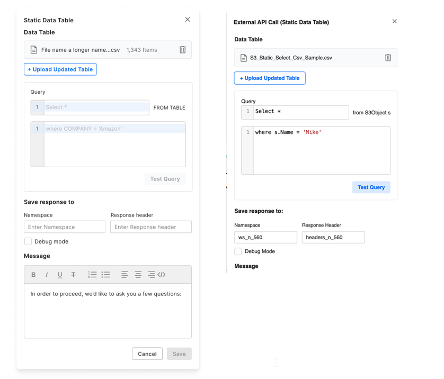Viewport: 444px width, 379px height.
Task: Click the 'File name a longer name...csv' file name
Action: coord(81,50)
